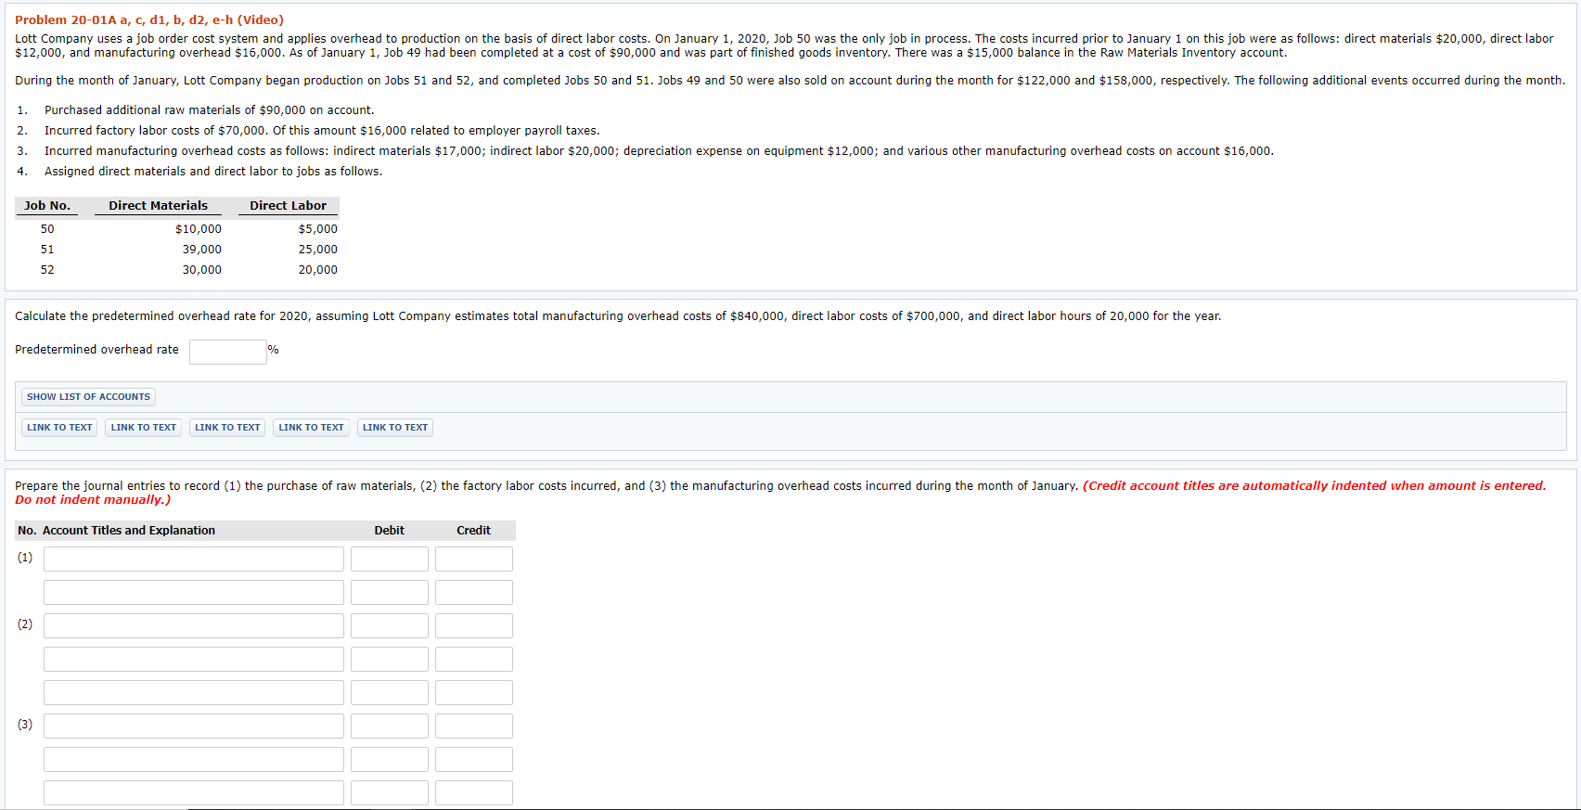The height and width of the screenshot is (810, 1581).
Task: Click the journal entry number '(1)' label
Action: (x=25, y=558)
